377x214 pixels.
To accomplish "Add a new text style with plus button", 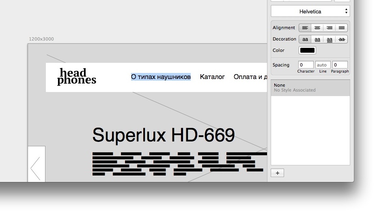I will pyautogui.click(x=278, y=173).
